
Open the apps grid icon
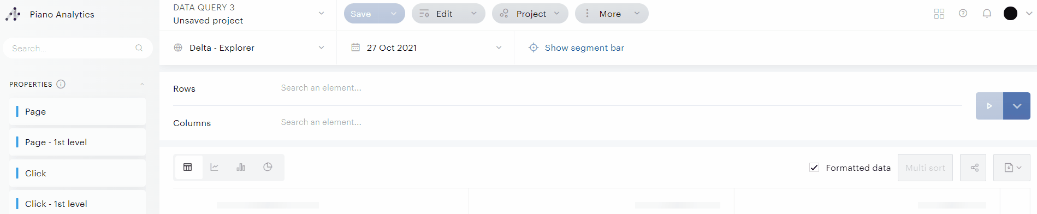click(x=939, y=14)
